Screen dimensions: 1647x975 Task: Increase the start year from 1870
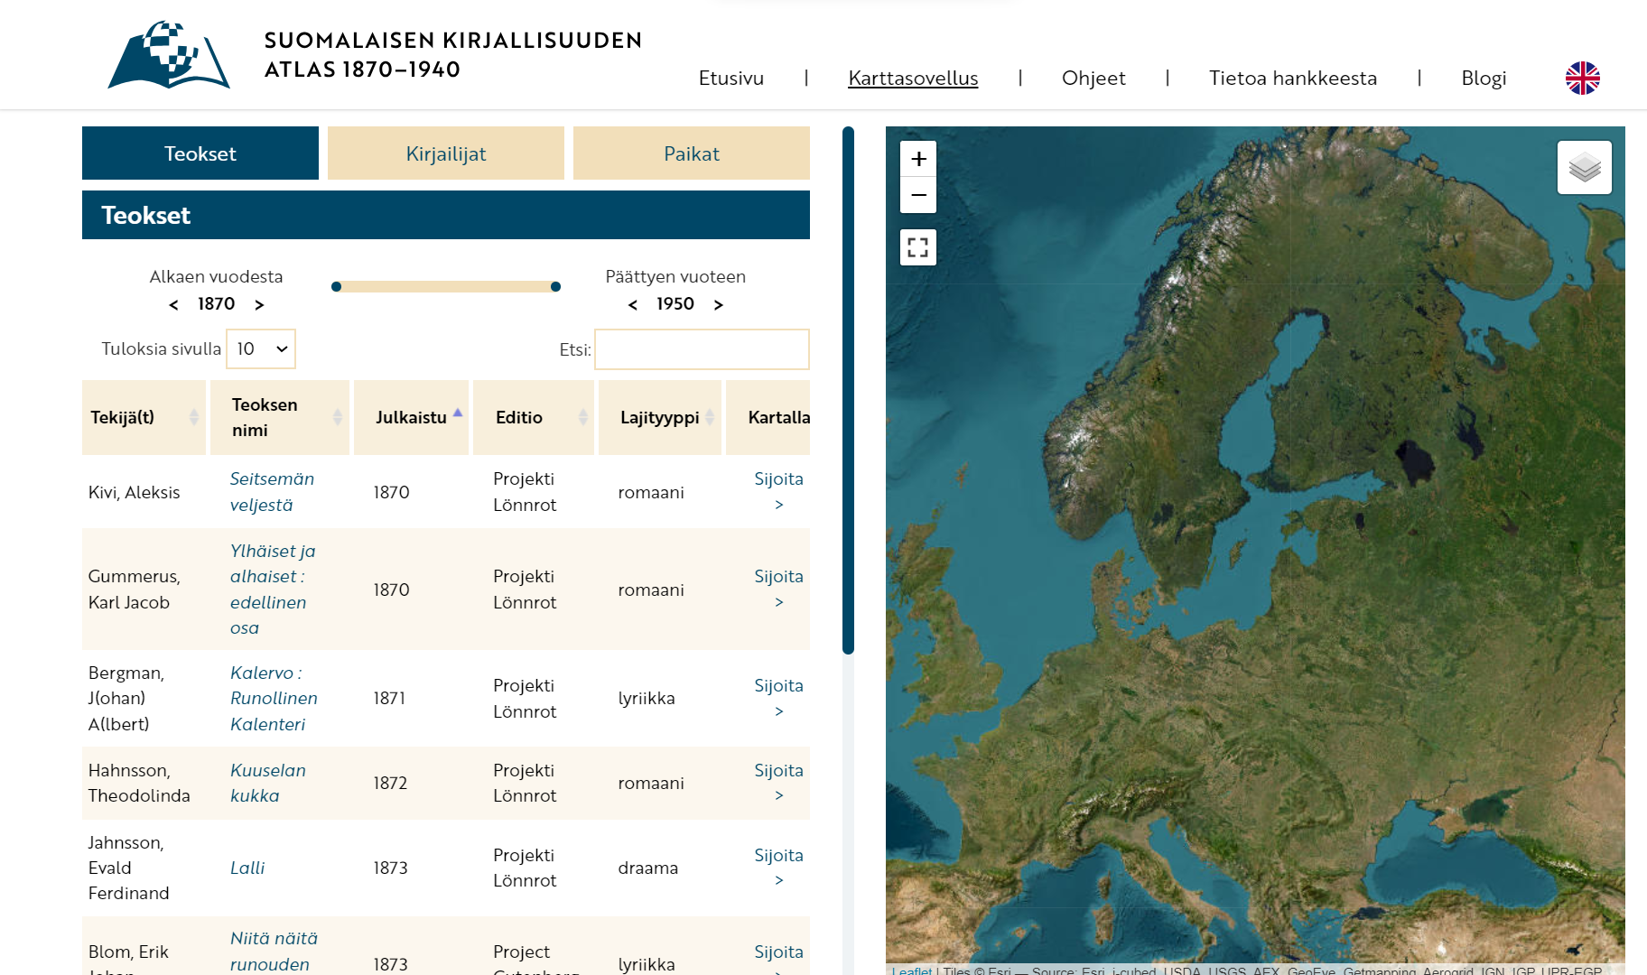pyautogui.click(x=259, y=305)
